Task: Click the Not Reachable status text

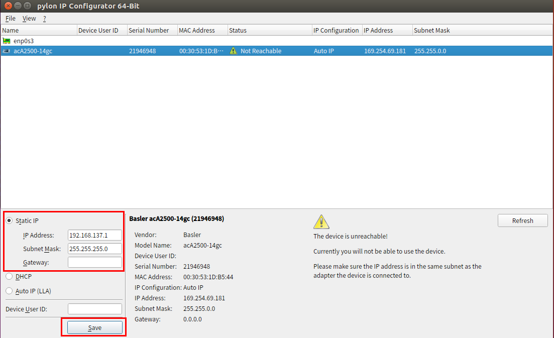Action: [x=261, y=51]
